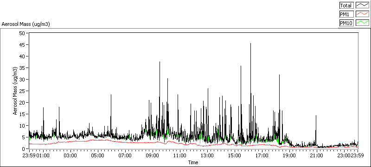Open the Total black line style swatch

[x=363, y=6]
